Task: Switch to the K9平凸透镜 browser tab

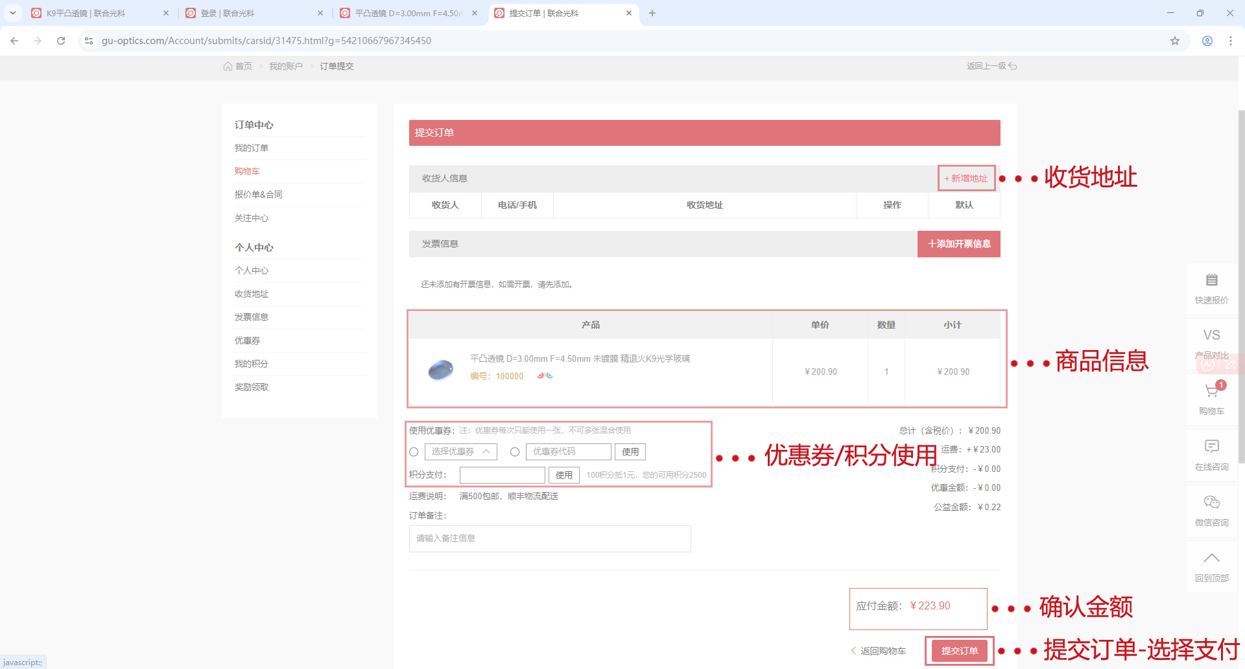Action: pyautogui.click(x=97, y=13)
